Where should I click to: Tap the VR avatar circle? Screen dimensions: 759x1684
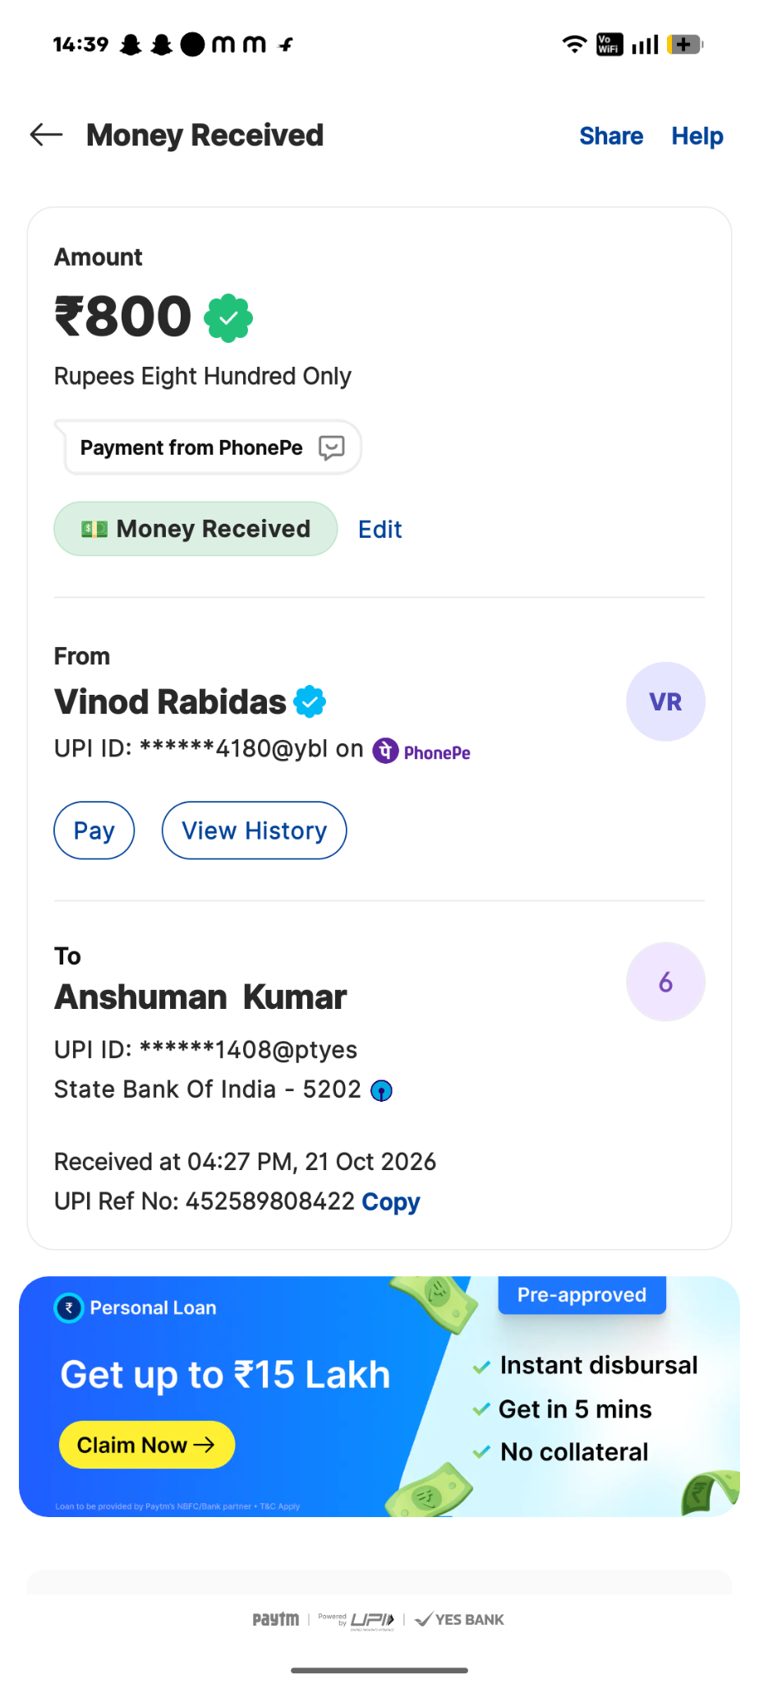tap(665, 701)
